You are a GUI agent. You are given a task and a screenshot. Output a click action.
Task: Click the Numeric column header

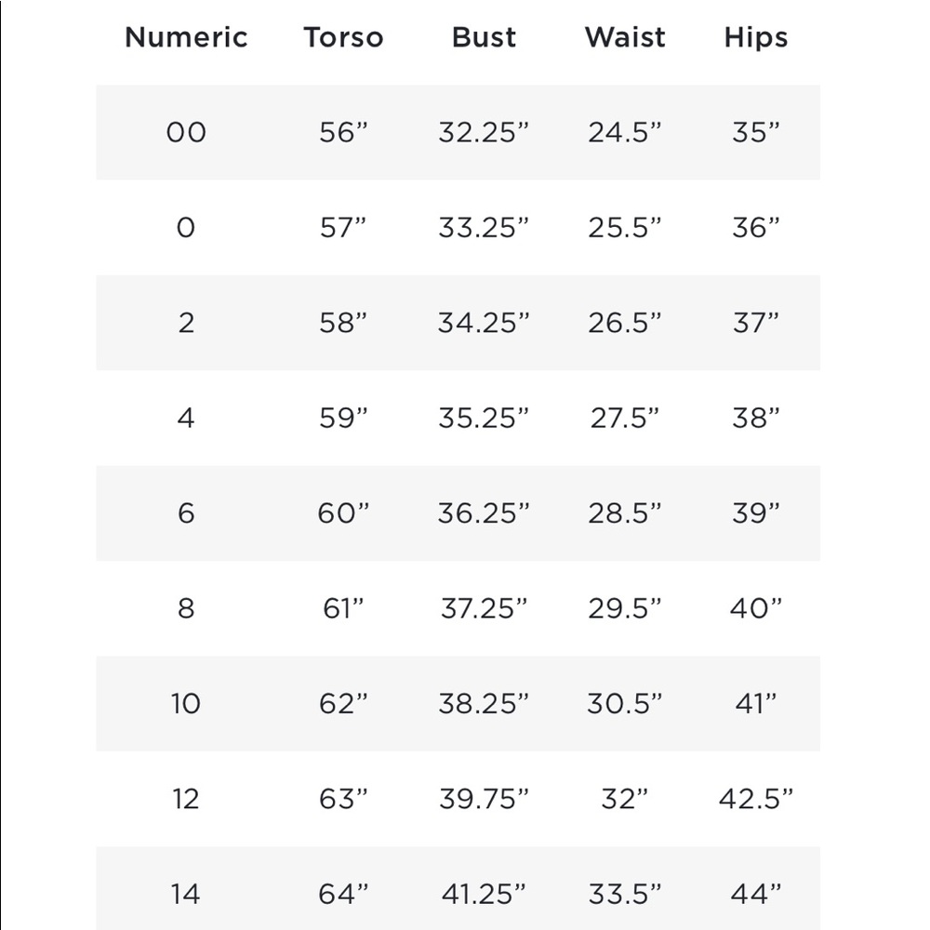186,37
